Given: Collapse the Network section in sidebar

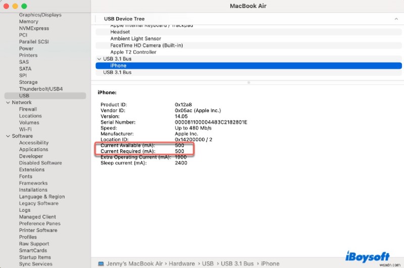Looking at the screenshot, I should click(8, 103).
